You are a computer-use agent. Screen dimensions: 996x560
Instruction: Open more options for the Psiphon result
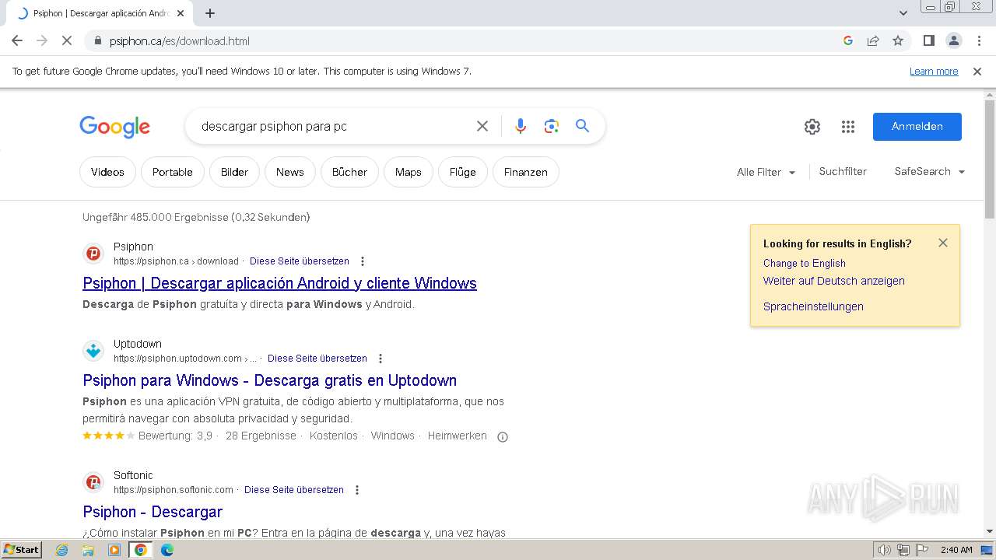(363, 261)
